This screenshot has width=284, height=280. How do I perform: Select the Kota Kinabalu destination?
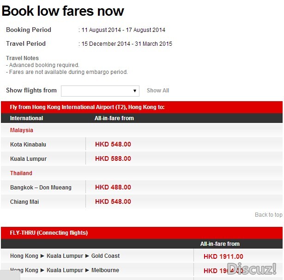(x=28, y=145)
